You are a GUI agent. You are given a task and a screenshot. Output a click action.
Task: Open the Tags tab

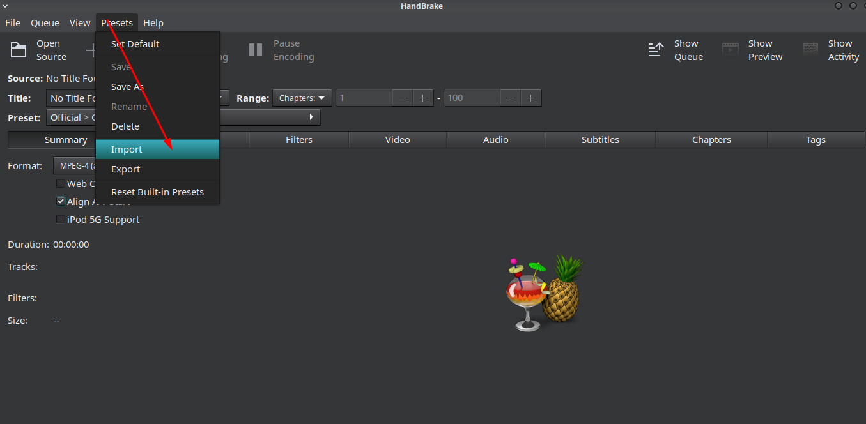(x=816, y=140)
